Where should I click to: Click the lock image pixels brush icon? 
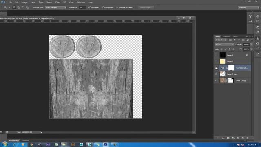click(x=226, y=49)
